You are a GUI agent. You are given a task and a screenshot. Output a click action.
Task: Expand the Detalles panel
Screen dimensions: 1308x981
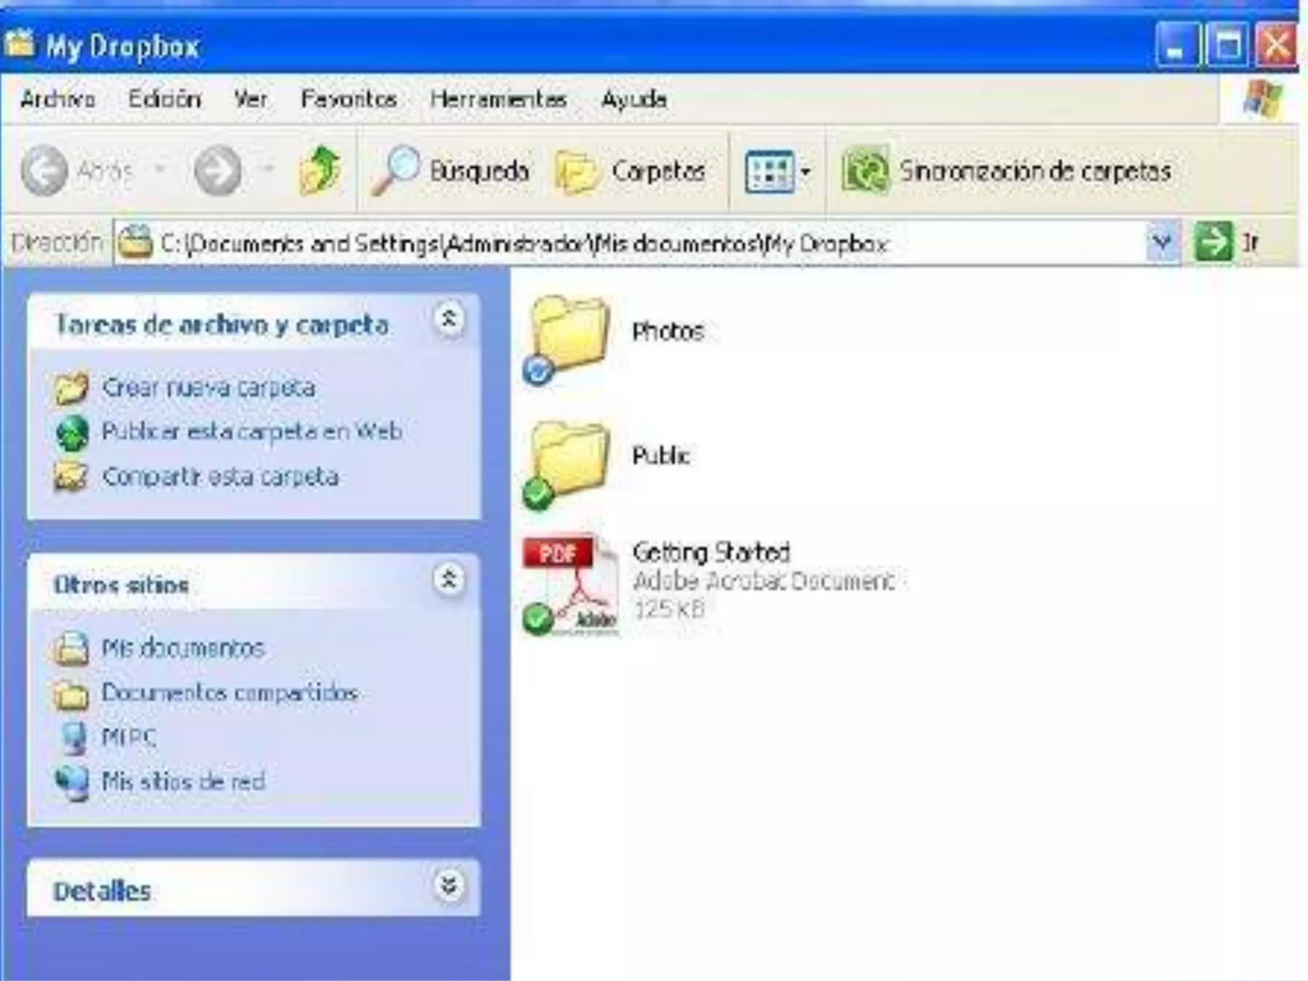click(449, 886)
